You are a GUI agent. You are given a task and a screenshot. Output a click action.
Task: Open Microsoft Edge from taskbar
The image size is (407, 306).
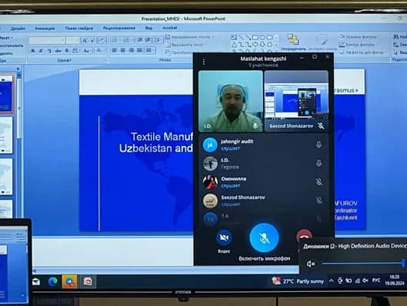click(x=53, y=282)
